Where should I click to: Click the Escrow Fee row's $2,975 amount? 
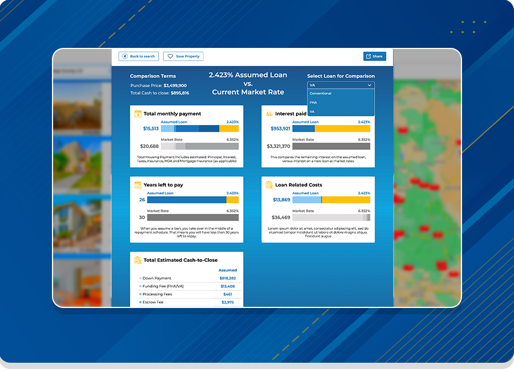pyautogui.click(x=228, y=302)
